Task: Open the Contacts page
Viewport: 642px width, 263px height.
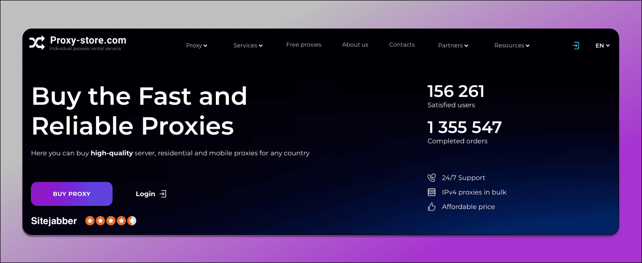Action: pos(402,45)
